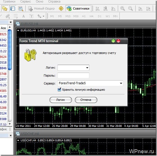157x156 pixels.
Task: Select the M5 timeframe
Action: 60,16
